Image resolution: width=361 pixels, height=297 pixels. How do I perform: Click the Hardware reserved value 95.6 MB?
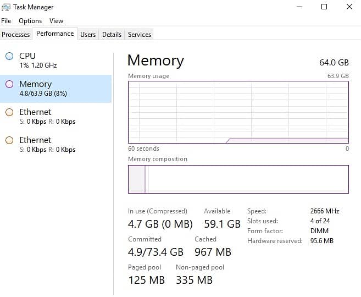[x=321, y=241]
